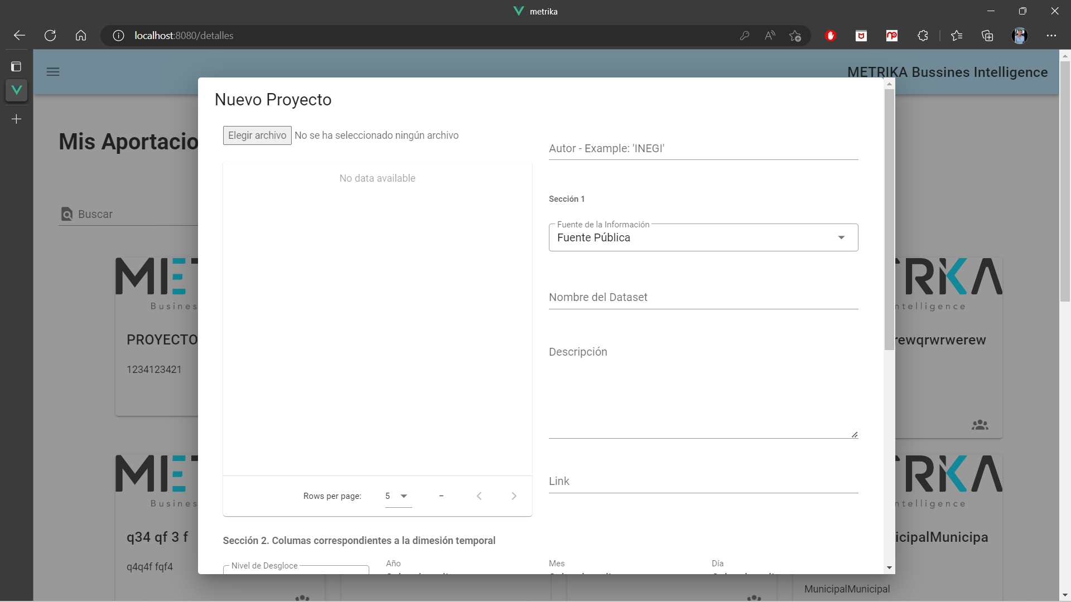The height and width of the screenshot is (602, 1071).
Task: Click the Descripción text area
Action: (703, 390)
